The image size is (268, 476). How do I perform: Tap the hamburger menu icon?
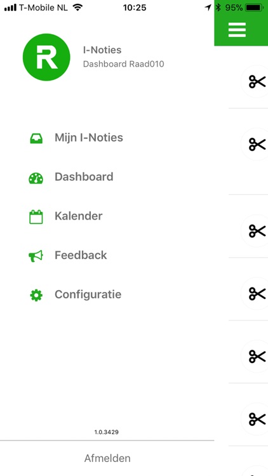pyautogui.click(x=237, y=30)
